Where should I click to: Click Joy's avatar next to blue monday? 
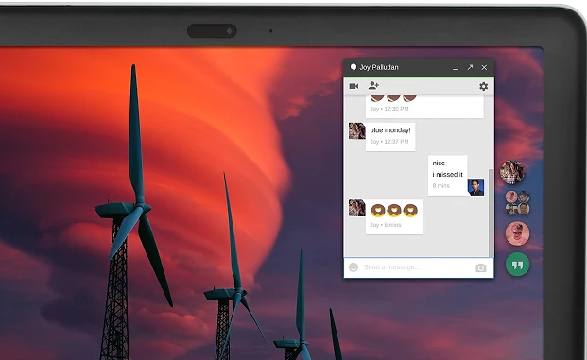tap(356, 131)
